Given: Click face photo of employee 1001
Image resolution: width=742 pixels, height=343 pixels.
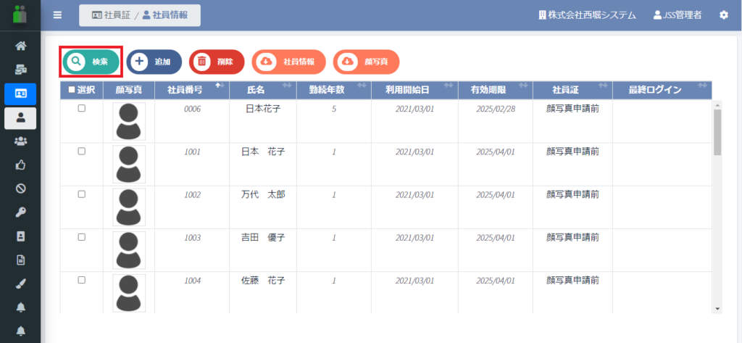Looking at the screenshot, I should point(129,165).
